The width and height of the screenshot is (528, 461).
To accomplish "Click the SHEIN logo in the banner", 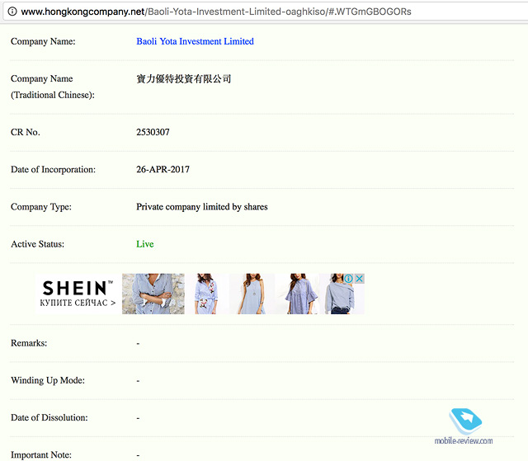I will (x=78, y=289).
